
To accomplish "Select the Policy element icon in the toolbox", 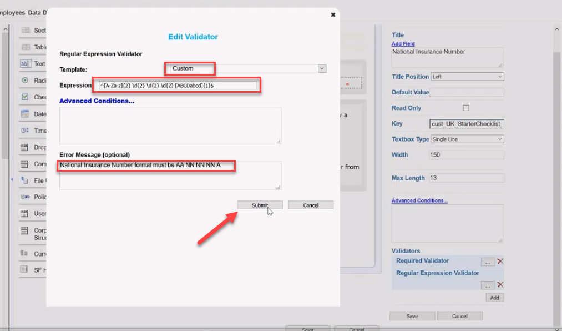I will coord(25,197).
